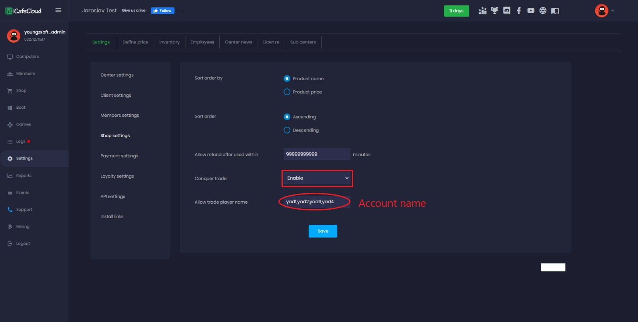Click the refund minutes input field

(317, 154)
